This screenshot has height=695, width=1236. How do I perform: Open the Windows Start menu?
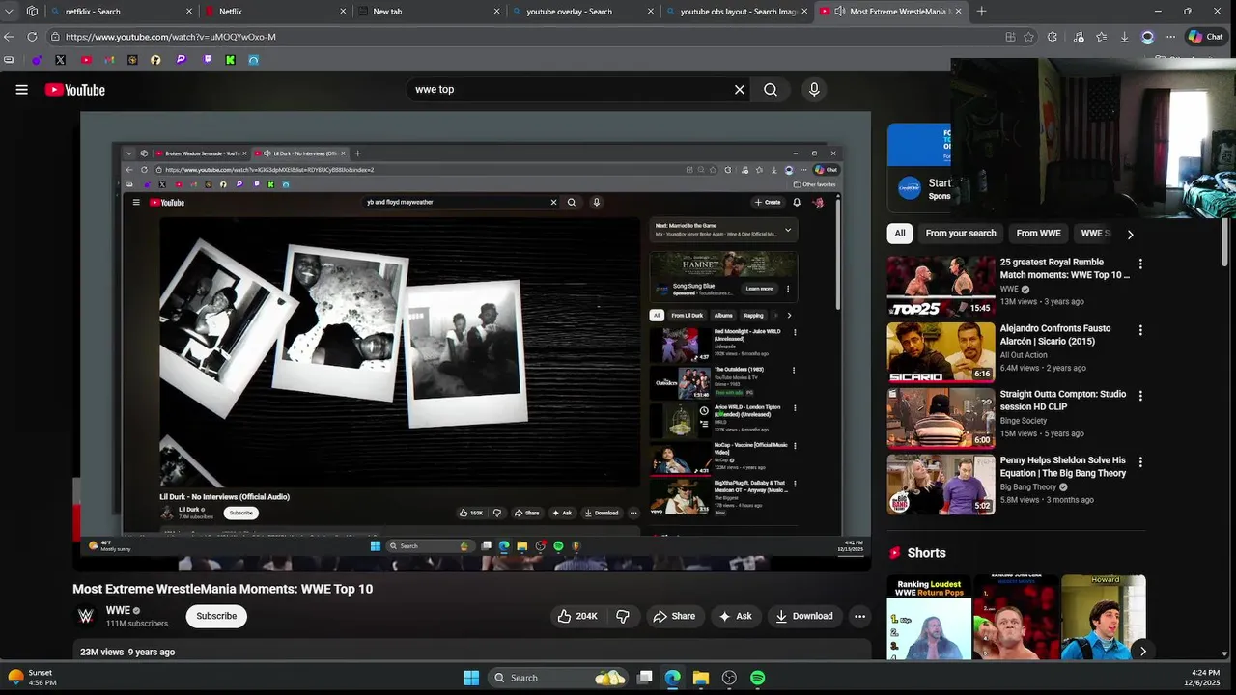click(471, 678)
